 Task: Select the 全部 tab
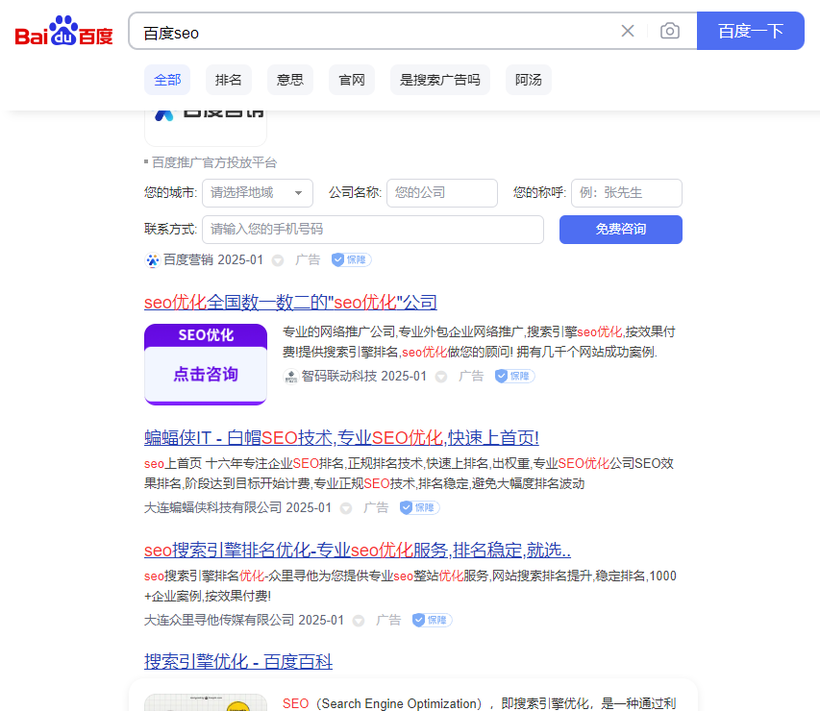tap(167, 80)
